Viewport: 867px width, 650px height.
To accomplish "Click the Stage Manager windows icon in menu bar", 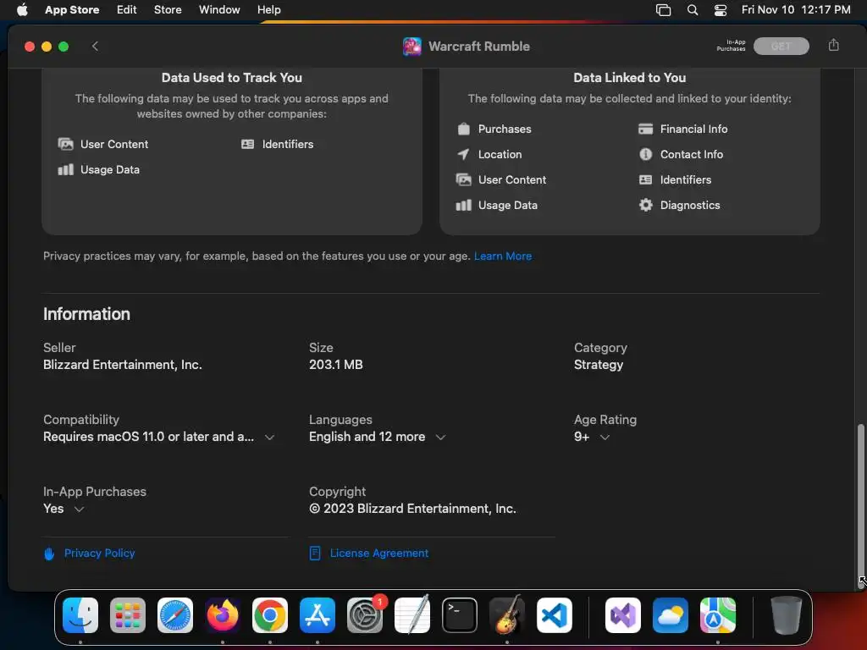I will coord(663,10).
